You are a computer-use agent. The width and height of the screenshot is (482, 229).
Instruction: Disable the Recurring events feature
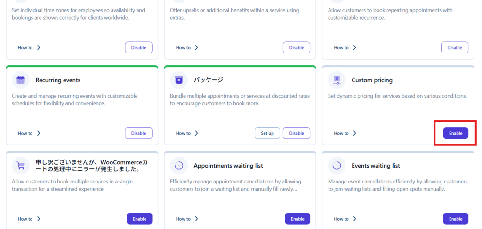click(138, 133)
